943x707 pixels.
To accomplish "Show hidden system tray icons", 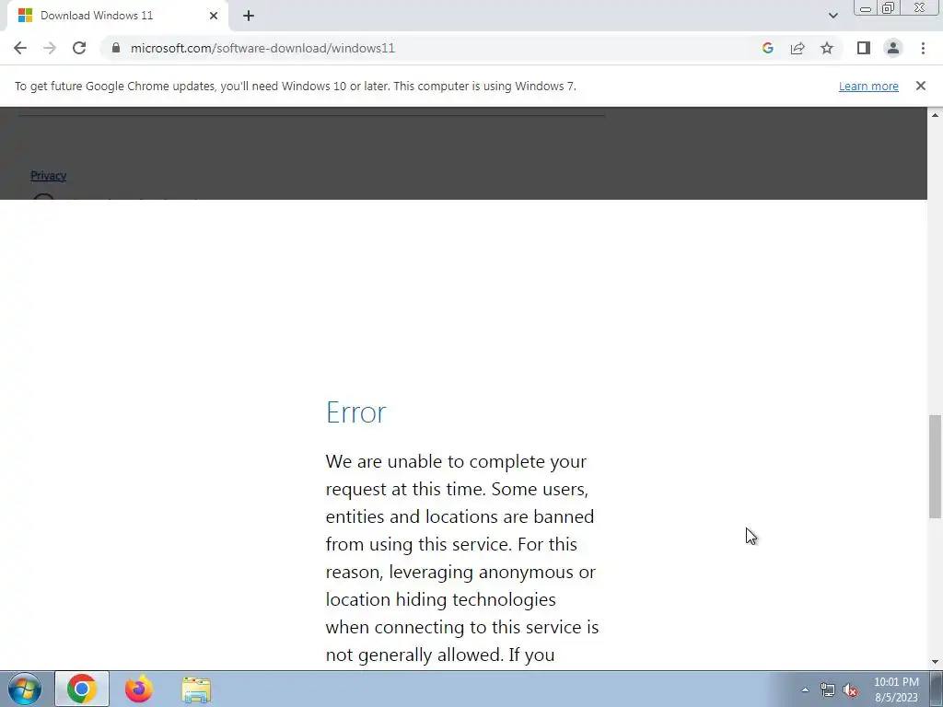I will (x=805, y=690).
